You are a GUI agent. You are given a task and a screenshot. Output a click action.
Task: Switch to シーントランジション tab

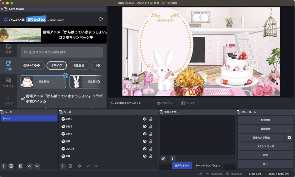coord(208,166)
